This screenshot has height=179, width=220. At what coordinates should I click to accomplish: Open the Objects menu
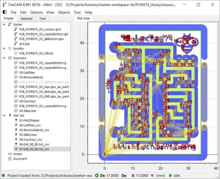[x=64, y=12]
